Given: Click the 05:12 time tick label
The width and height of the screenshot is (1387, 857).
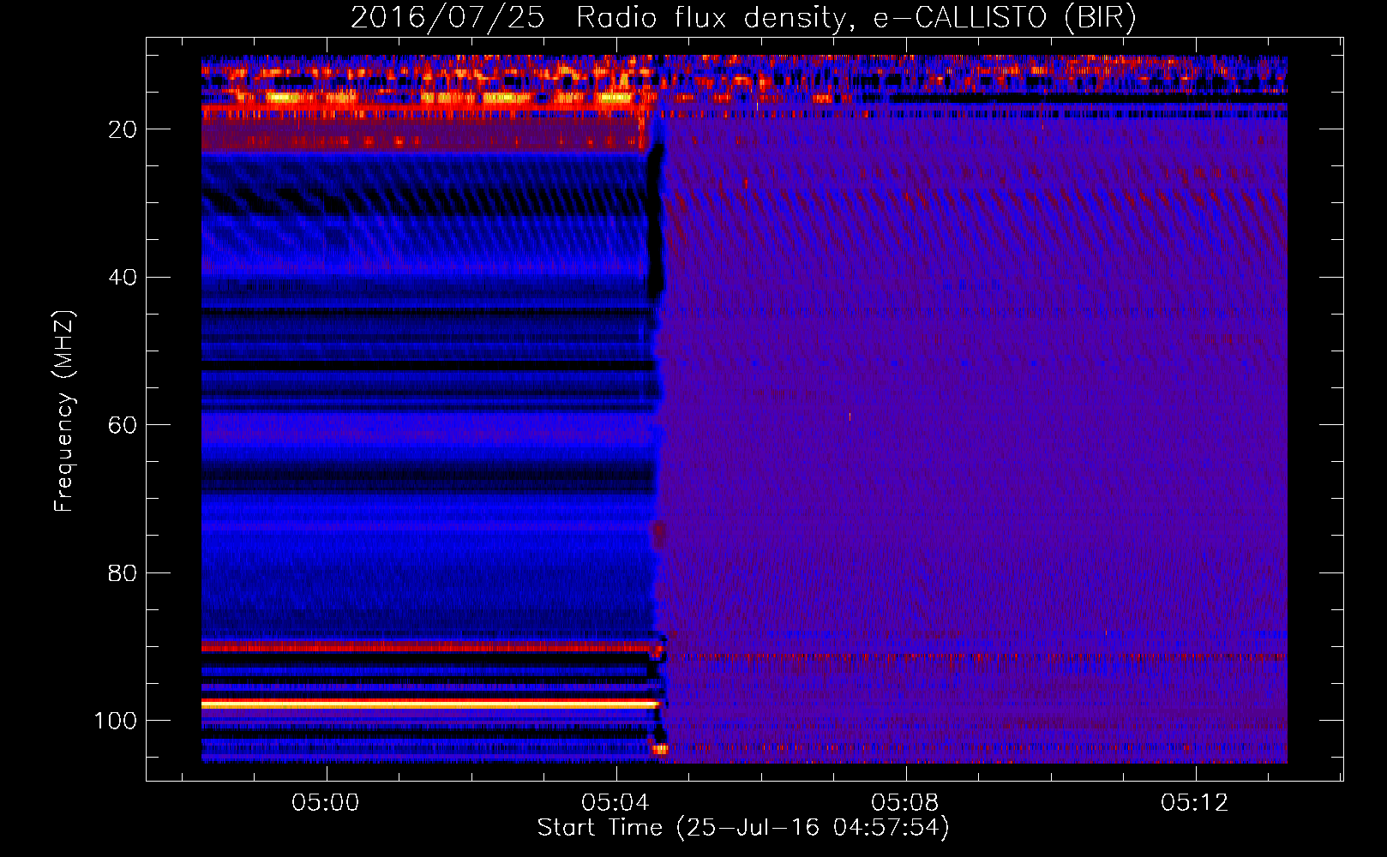Looking at the screenshot, I should pyautogui.click(x=1195, y=803).
